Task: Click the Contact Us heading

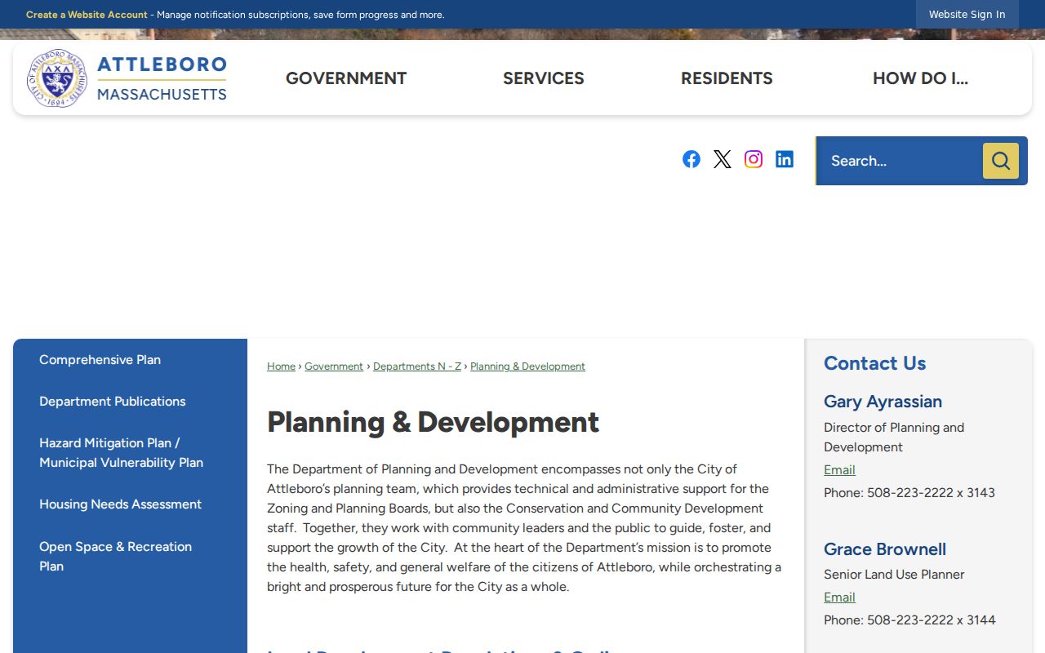Action: 875,363
